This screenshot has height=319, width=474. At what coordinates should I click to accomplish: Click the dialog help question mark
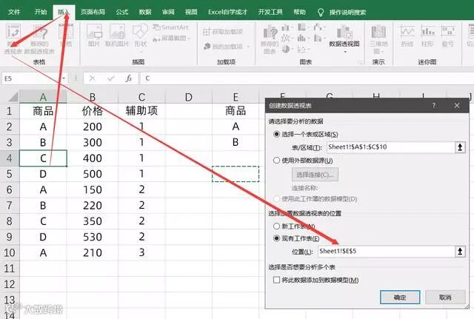(x=434, y=105)
